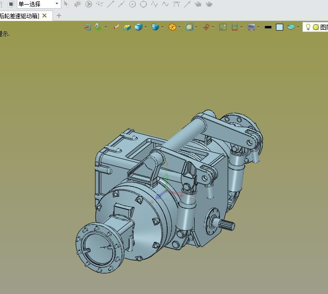Toggle the square stop button at top left
This screenshot has height=294, width=328.
[11, 4]
